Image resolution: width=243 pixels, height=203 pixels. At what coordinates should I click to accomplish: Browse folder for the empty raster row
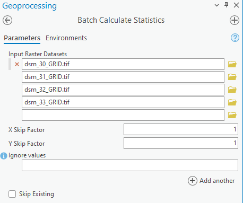[x=232, y=115]
